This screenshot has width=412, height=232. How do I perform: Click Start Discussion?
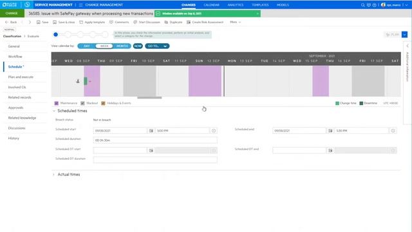point(147,23)
